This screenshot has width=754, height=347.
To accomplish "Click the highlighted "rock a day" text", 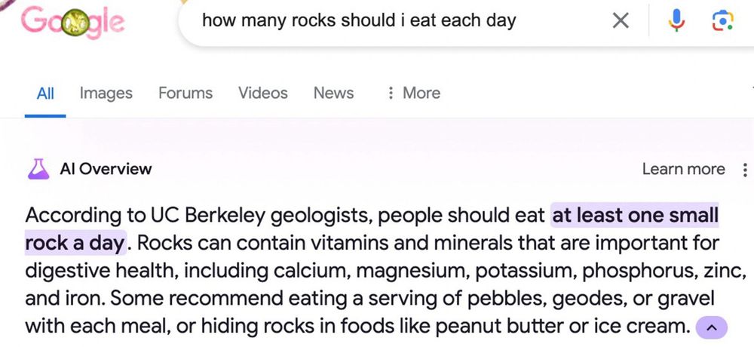I will point(74,244).
